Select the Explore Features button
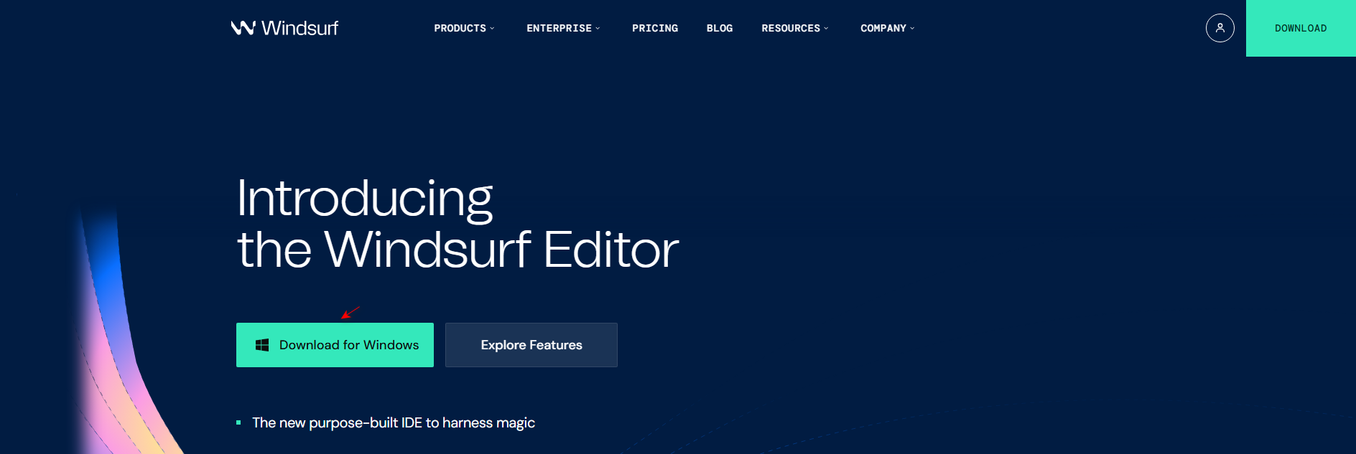 tap(531, 345)
